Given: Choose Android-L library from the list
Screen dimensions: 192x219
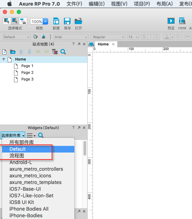Looking at the screenshot, I should click(38, 162).
